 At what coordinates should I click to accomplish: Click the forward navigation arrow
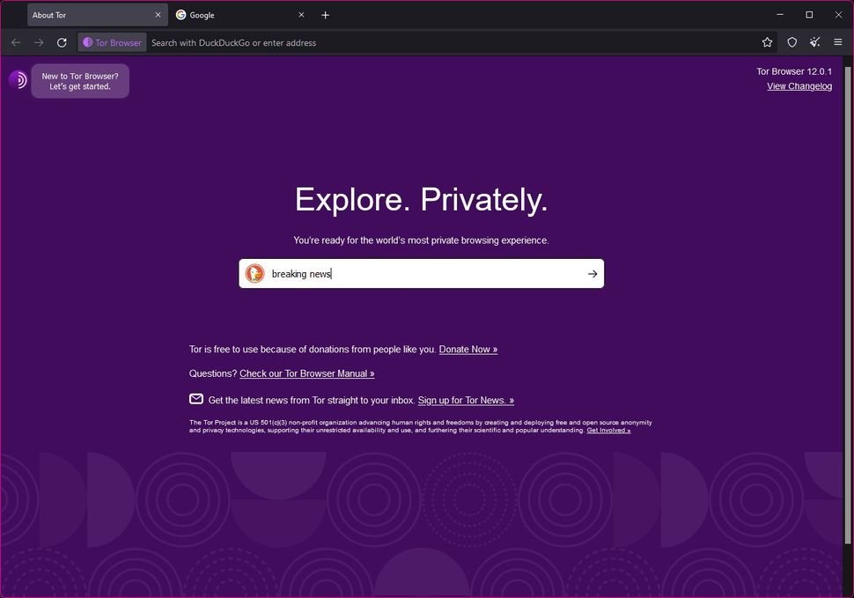point(39,42)
